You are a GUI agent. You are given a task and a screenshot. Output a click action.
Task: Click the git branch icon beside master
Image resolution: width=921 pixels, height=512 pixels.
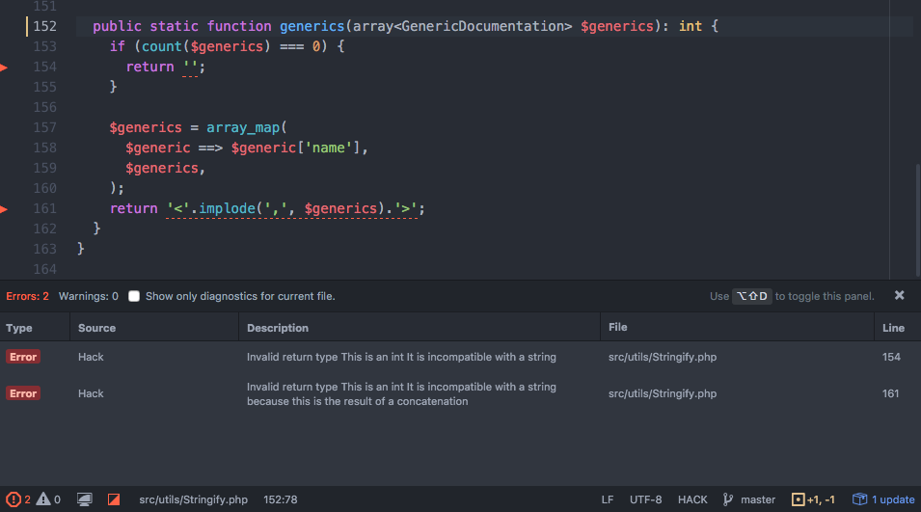click(x=728, y=499)
